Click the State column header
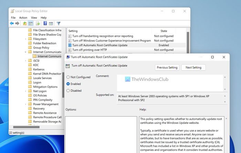This screenshot has height=153, width=241. [x=164, y=31]
